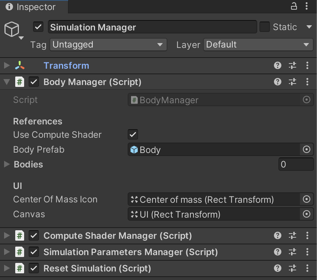Toggle the Use Compute Shader checkbox
317x280 pixels.
point(133,135)
